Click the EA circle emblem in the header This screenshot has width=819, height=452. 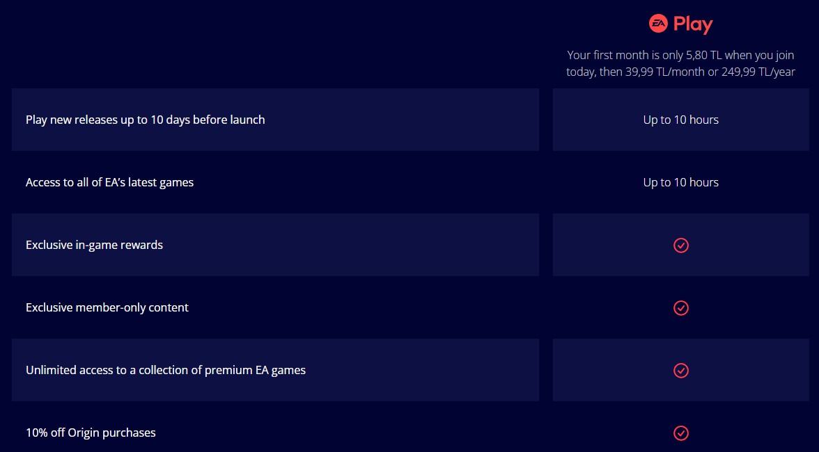[658, 24]
